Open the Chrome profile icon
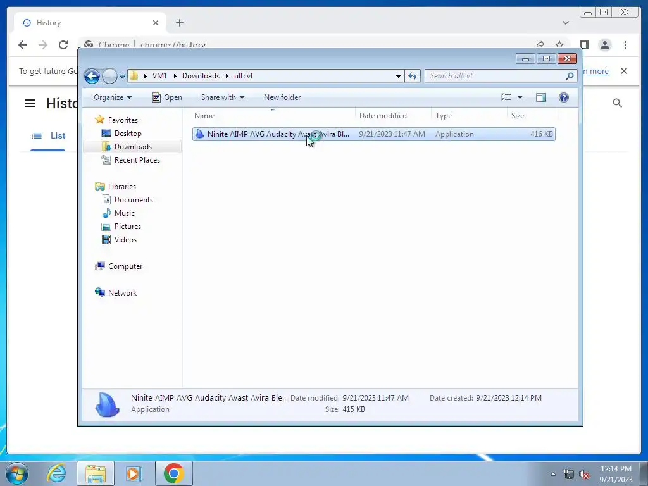The image size is (648, 486). click(604, 45)
